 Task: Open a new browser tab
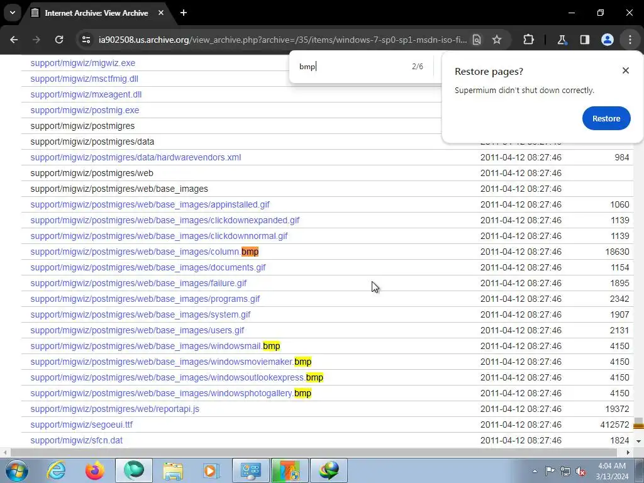184,13
